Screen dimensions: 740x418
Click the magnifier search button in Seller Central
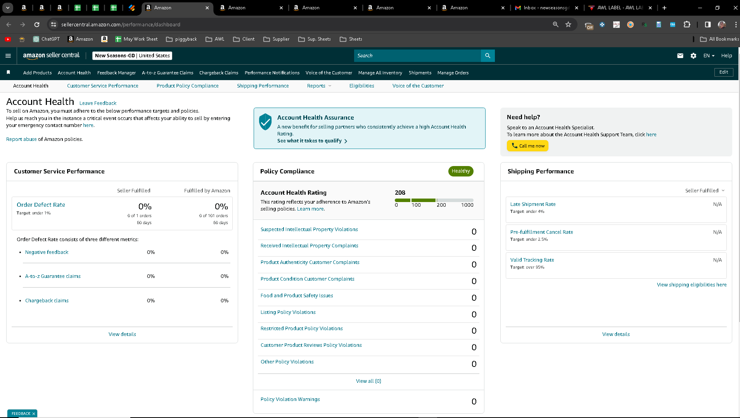tap(488, 56)
